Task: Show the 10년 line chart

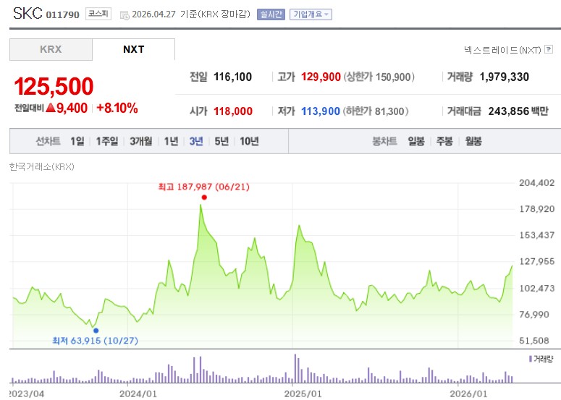Action: coord(249,141)
